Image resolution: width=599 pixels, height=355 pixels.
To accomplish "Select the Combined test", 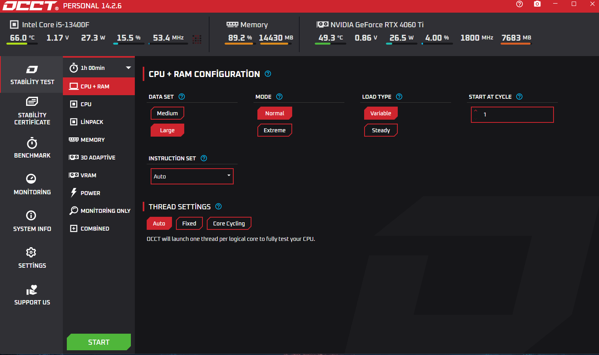I will (99, 229).
